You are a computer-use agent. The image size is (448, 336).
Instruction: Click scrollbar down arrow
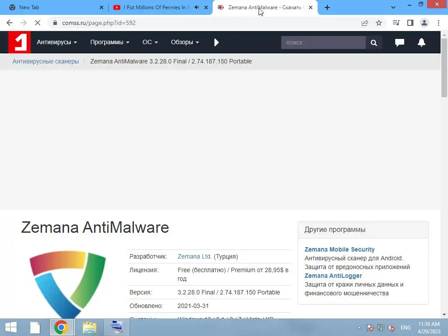tap(444, 315)
